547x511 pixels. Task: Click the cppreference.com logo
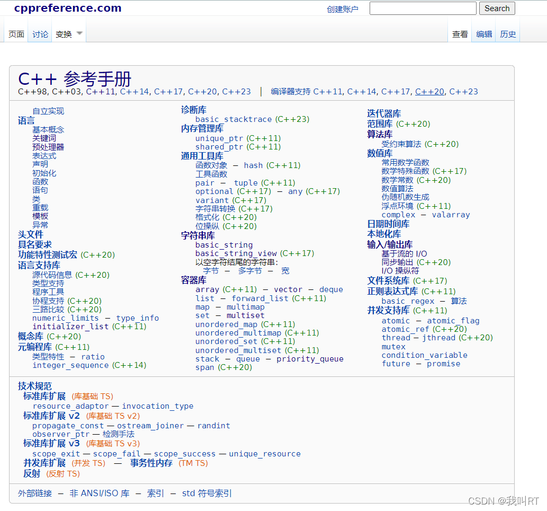coord(66,7)
